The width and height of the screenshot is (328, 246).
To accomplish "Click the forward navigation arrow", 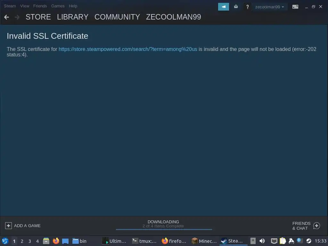I will pos(17,17).
